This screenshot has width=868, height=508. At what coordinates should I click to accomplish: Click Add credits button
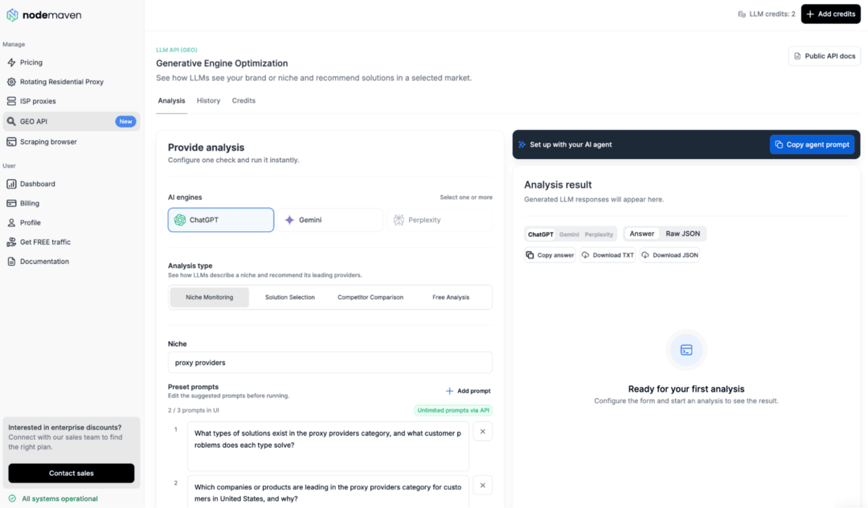[830, 14]
